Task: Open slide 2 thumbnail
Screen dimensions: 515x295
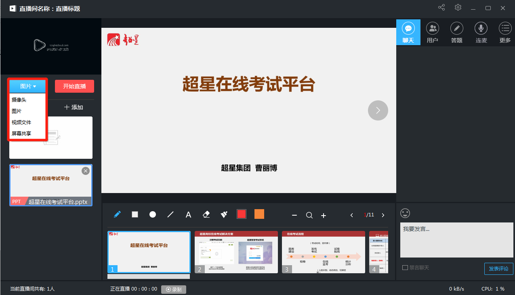Action: click(x=236, y=252)
